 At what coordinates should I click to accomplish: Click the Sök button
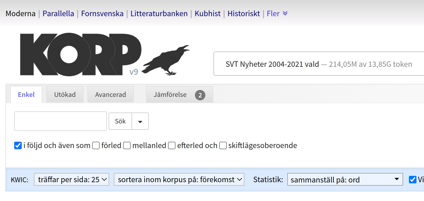click(120, 121)
